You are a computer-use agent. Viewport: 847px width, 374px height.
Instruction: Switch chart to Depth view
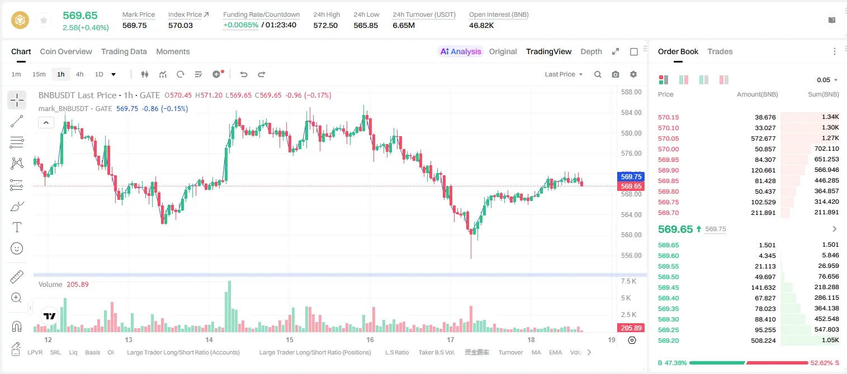point(591,51)
